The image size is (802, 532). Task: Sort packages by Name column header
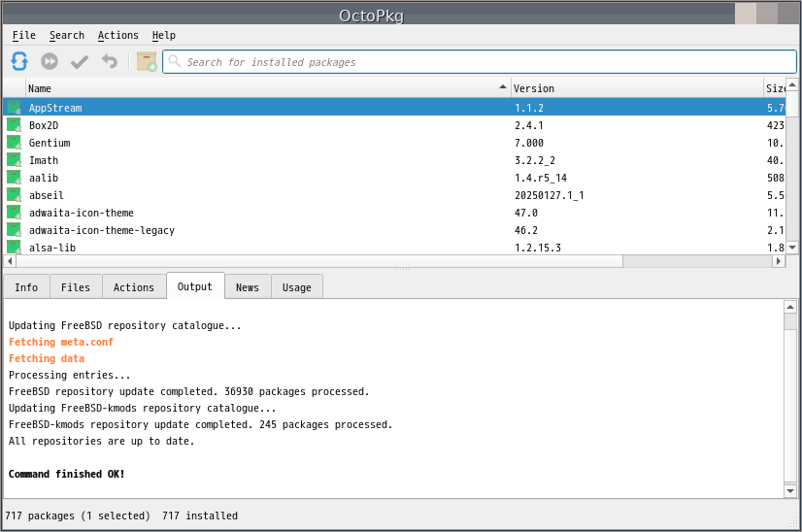point(268,88)
